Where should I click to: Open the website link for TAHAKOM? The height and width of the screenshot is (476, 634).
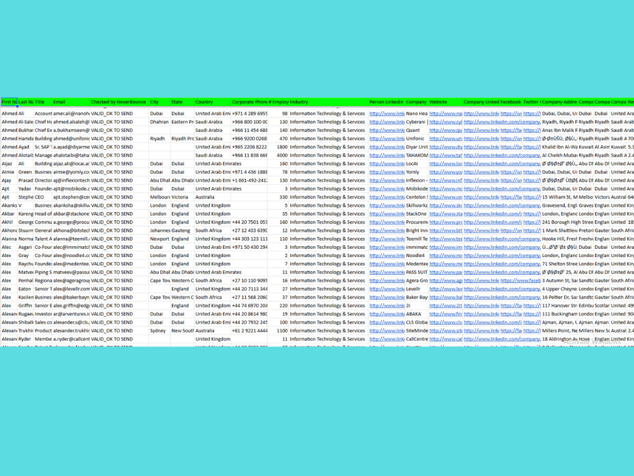pyautogui.click(x=446, y=155)
